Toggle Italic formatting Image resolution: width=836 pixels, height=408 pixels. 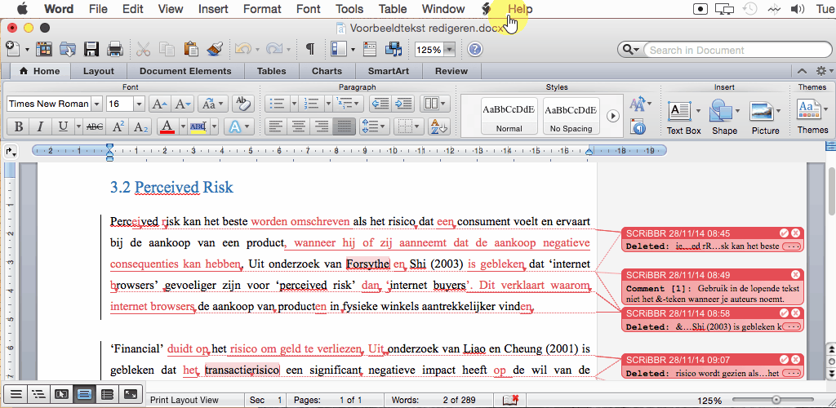pyautogui.click(x=40, y=127)
